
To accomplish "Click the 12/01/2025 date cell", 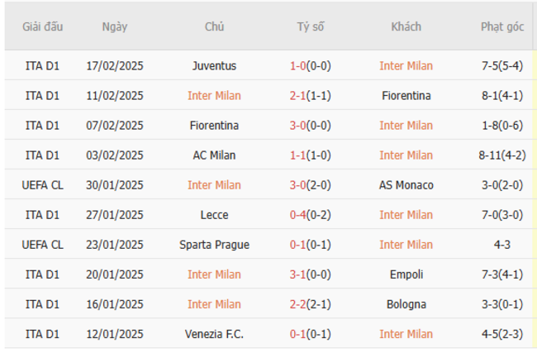I will coord(115,334).
